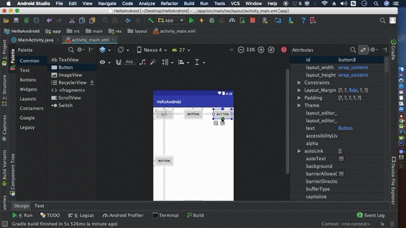Toggle the Autoconnect magnet icon

coord(119,62)
